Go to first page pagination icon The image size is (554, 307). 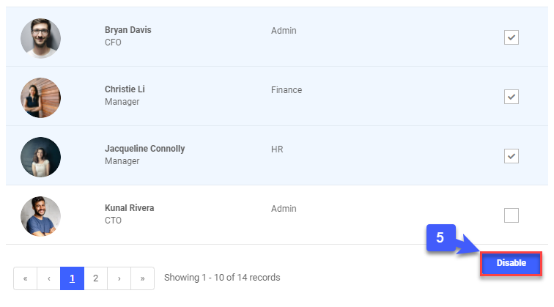25,278
